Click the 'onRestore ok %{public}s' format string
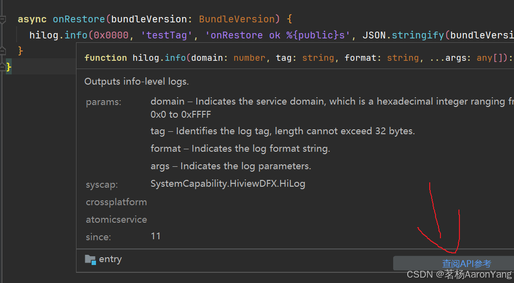 [277, 35]
